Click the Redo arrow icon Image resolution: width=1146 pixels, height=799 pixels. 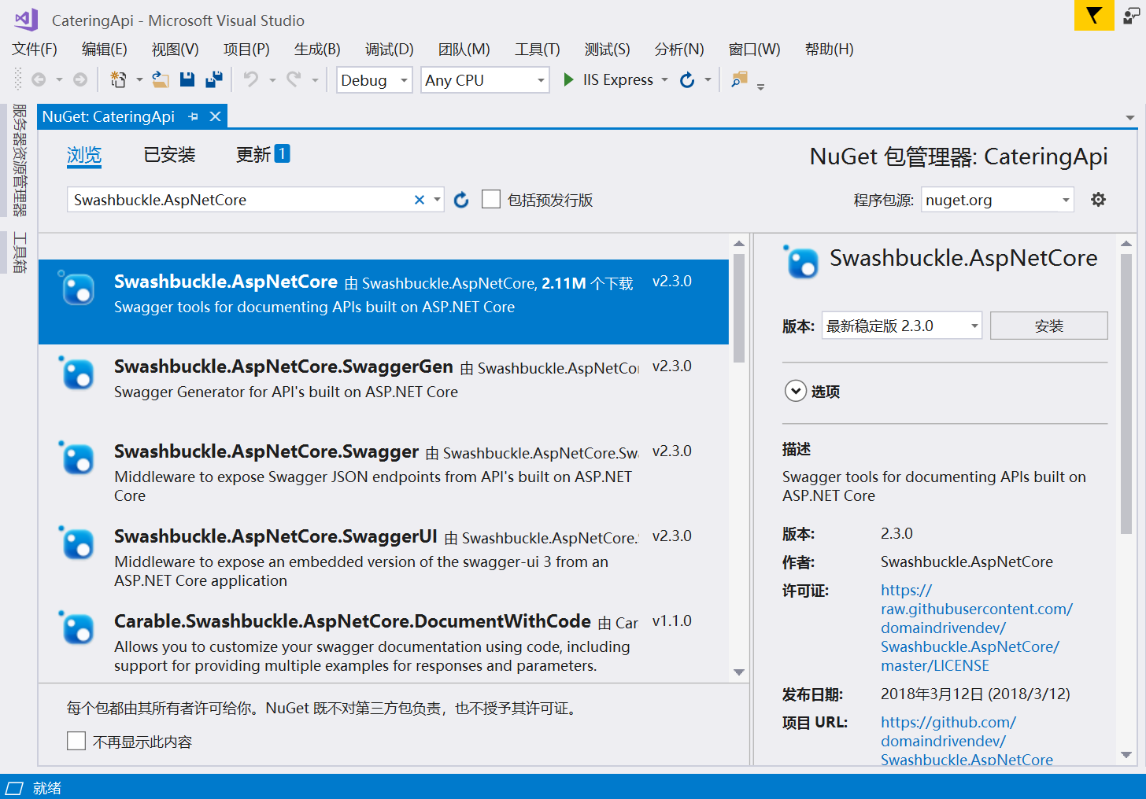pyautogui.click(x=294, y=79)
